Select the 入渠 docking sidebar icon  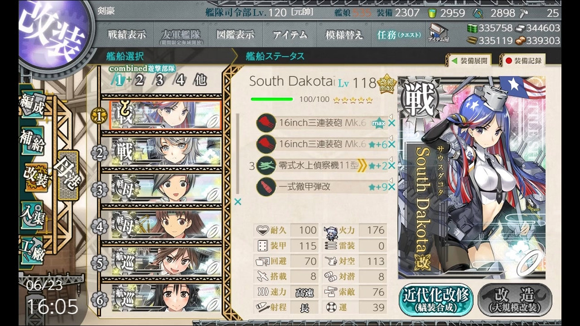pos(32,216)
